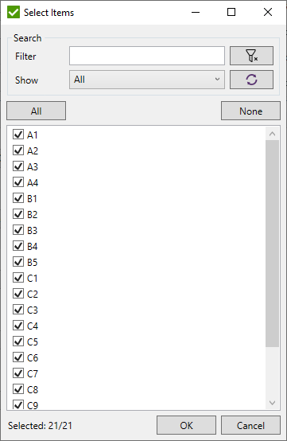
Task: Click inside the Filter text field
Action: point(147,56)
